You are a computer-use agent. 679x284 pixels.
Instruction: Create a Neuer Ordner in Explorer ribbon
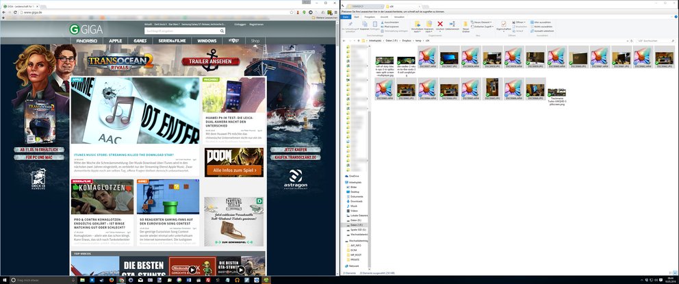click(x=466, y=26)
